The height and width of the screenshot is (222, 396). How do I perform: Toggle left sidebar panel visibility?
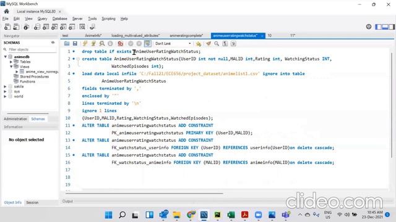(x=378, y=27)
